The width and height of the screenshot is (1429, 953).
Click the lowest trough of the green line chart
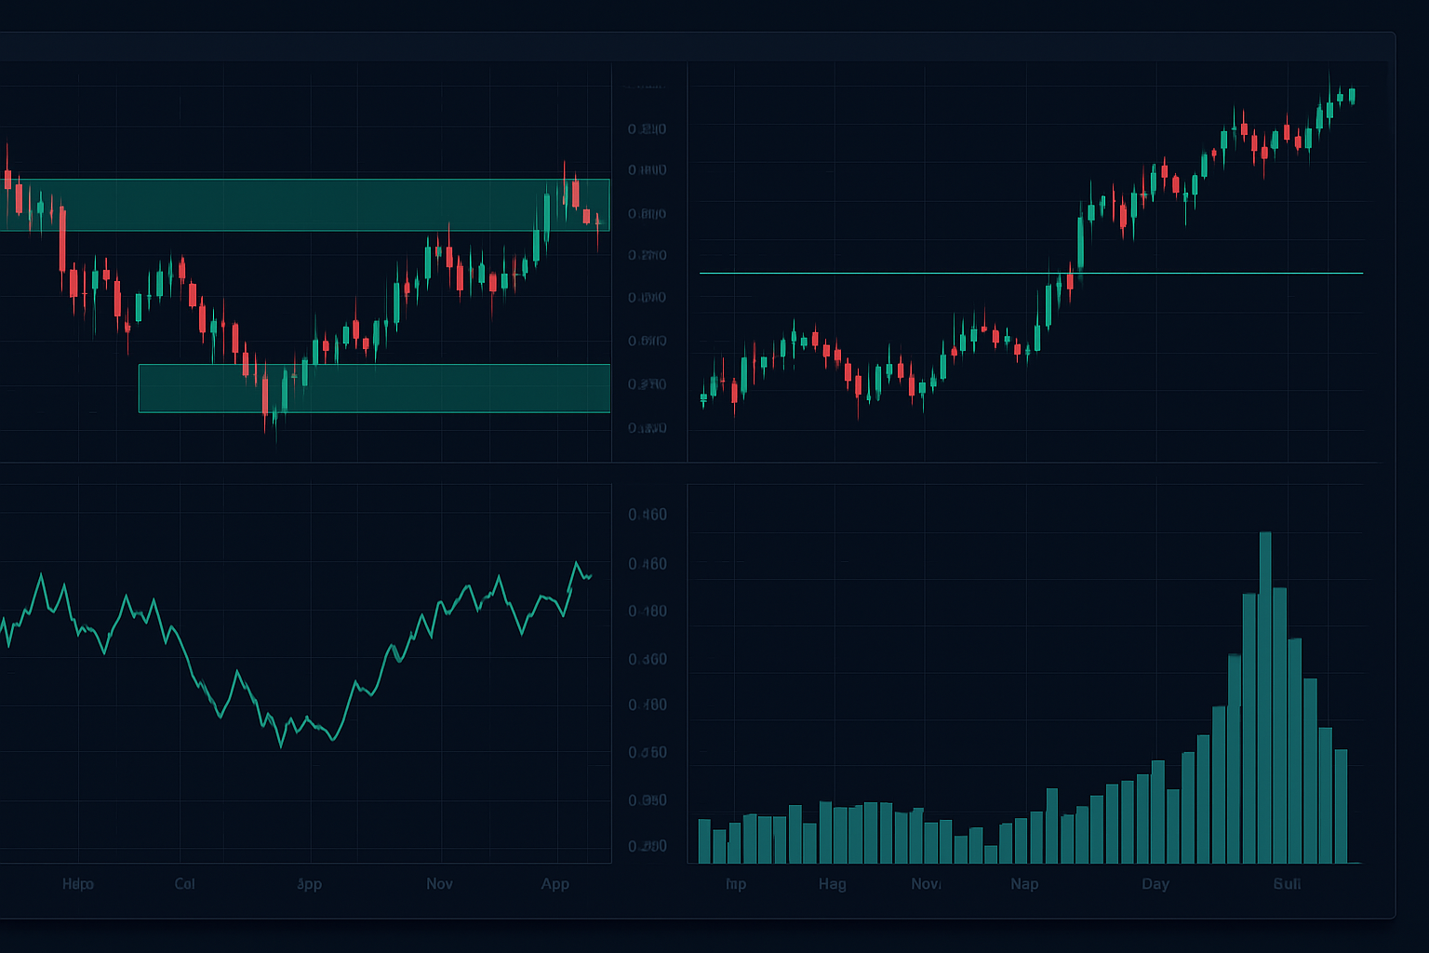(282, 745)
